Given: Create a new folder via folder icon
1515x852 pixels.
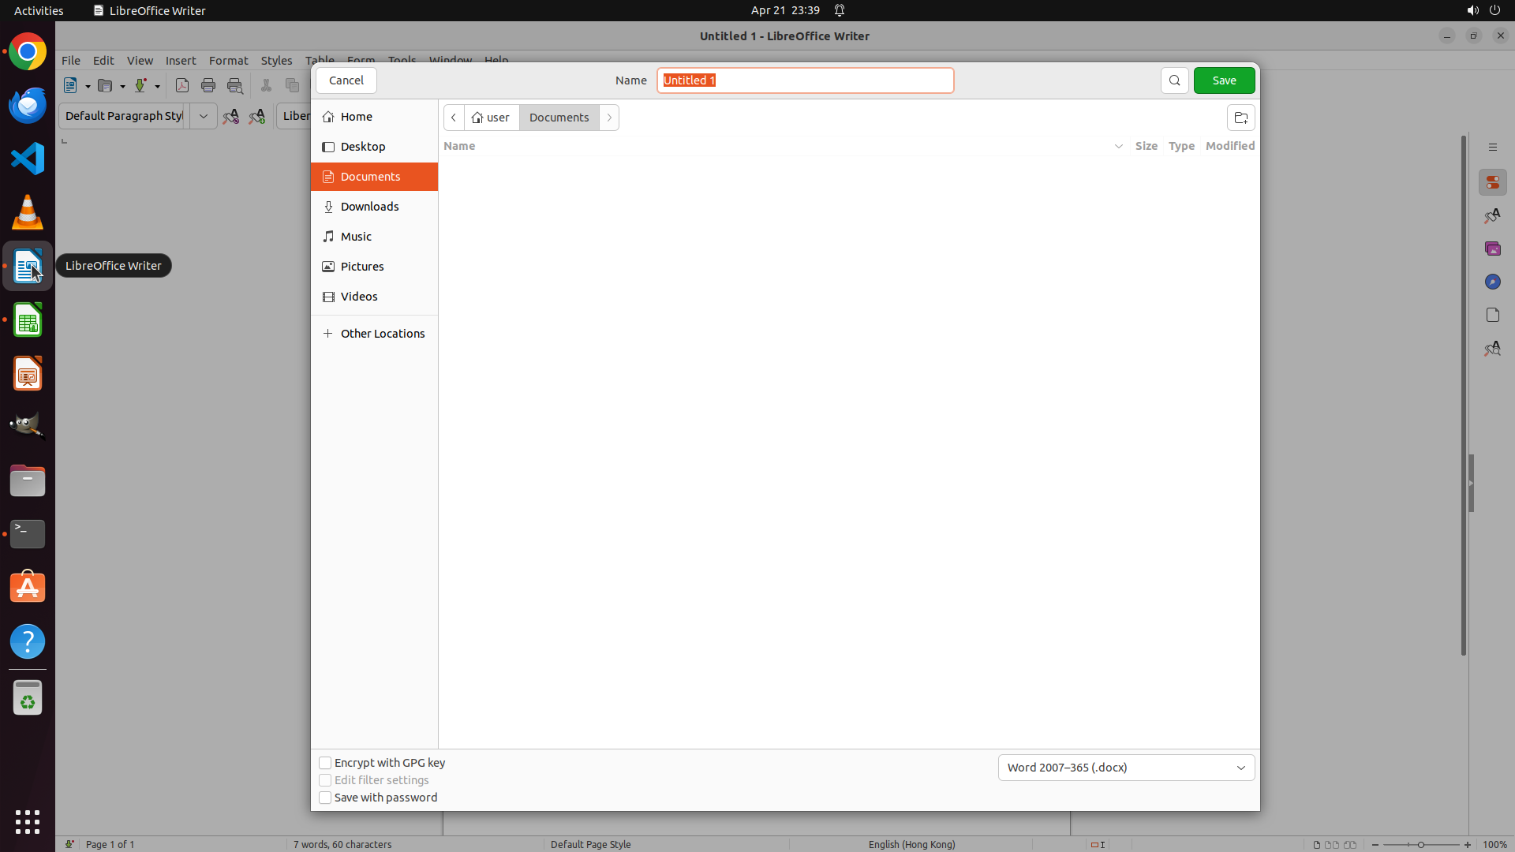Looking at the screenshot, I should [1240, 118].
